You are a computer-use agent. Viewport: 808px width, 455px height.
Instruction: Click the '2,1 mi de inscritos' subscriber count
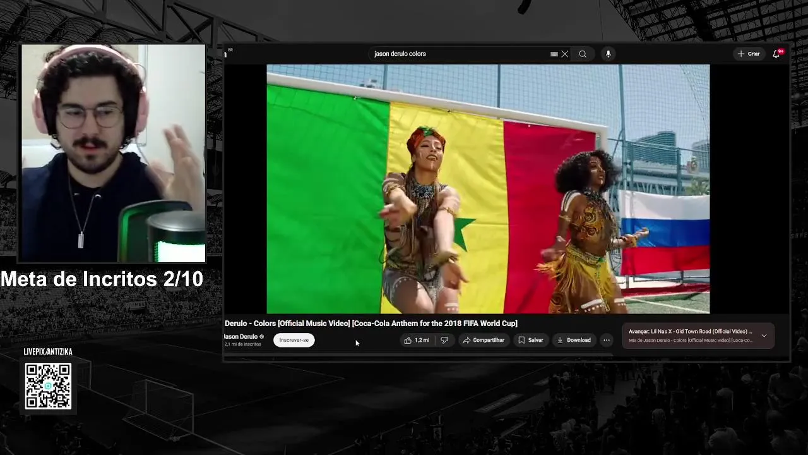click(242, 344)
